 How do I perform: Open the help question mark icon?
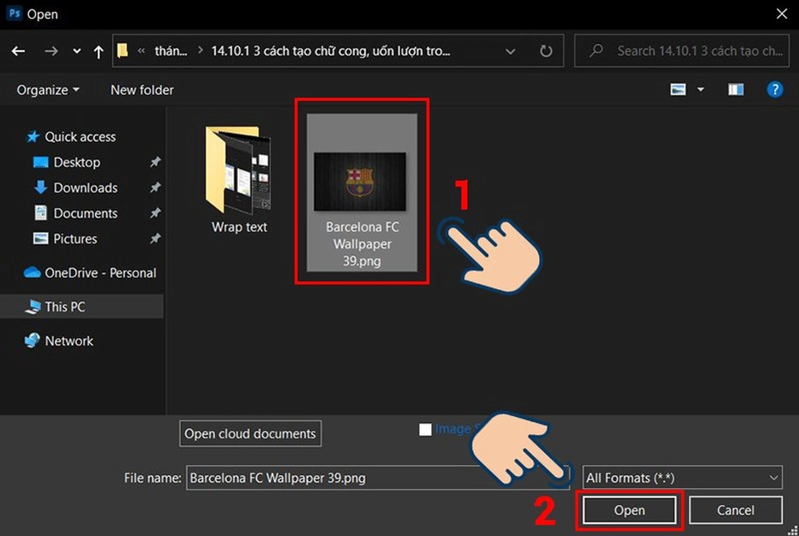[774, 90]
